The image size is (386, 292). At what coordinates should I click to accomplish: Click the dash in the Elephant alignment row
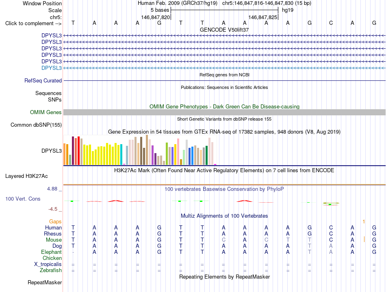(x=73, y=252)
